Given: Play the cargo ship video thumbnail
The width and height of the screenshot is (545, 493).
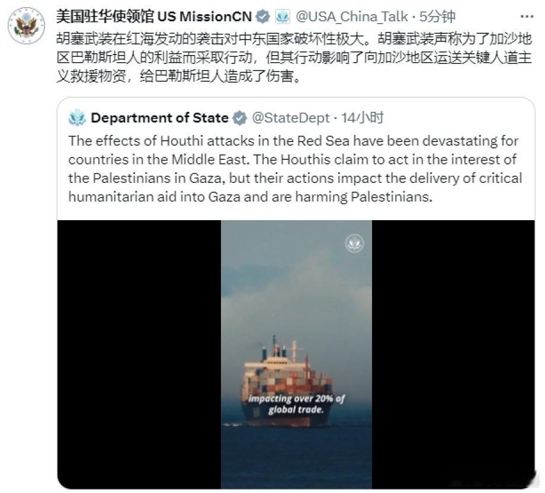Looking at the screenshot, I should click(296, 354).
